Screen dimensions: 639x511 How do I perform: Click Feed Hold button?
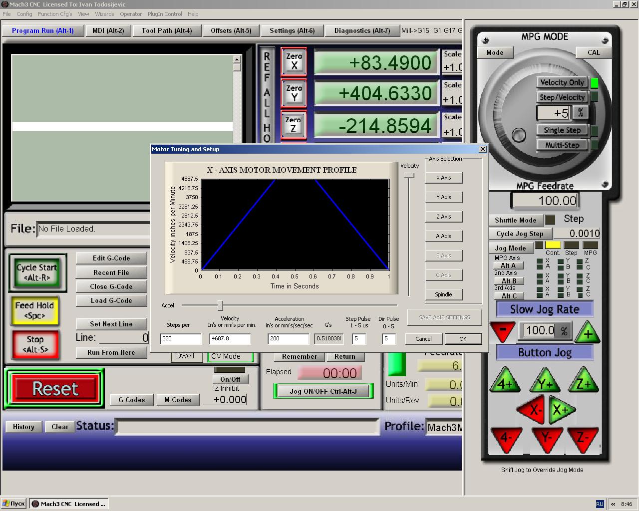[x=34, y=310]
